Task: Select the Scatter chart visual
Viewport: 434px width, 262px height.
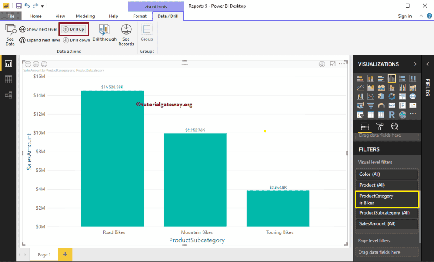Action: [x=370, y=97]
